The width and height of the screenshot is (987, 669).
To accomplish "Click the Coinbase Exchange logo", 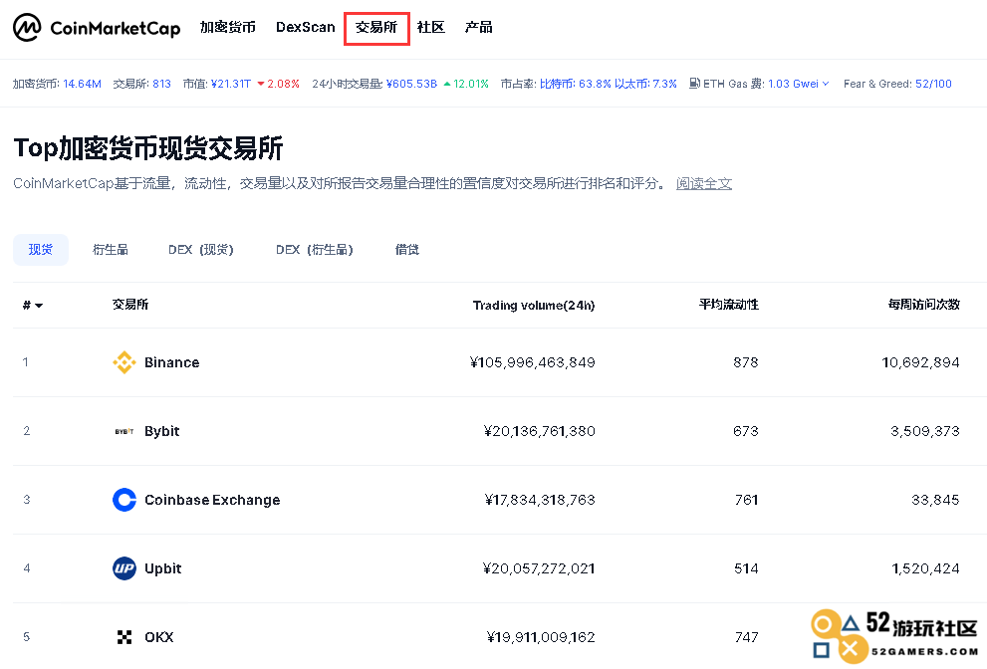I will pyautogui.click(x=124, y=500).
